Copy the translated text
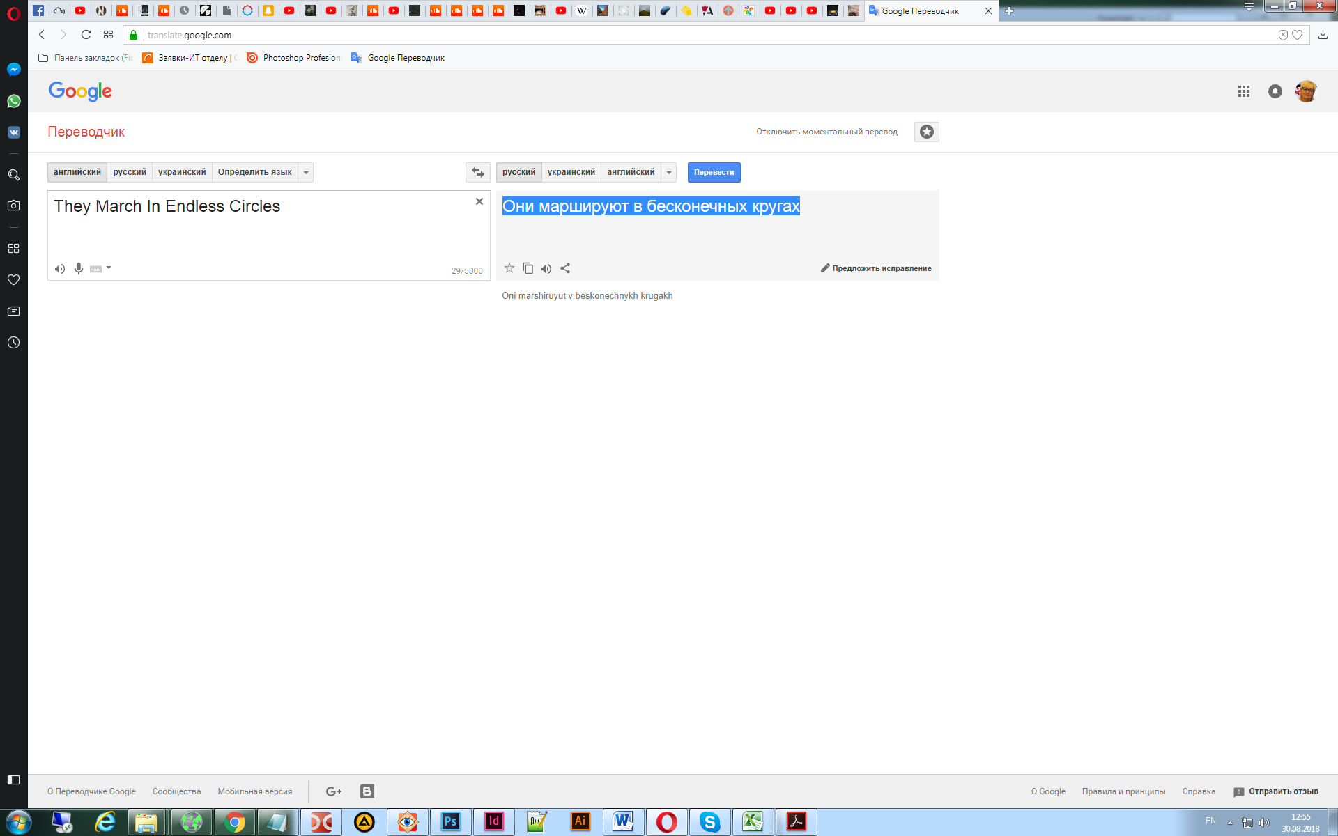 coord(528,268)
